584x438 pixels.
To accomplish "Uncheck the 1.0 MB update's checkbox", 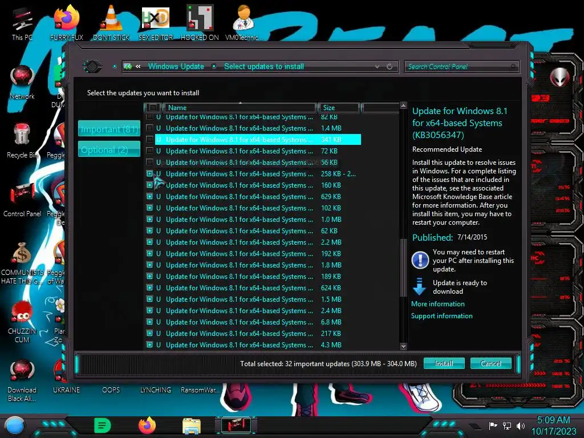I will coord(149,220).
